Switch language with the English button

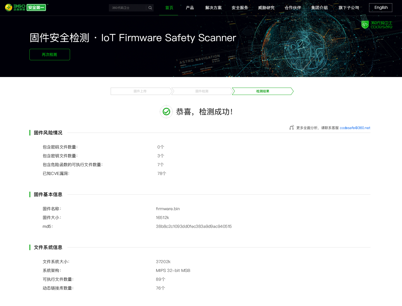point(381,8)
